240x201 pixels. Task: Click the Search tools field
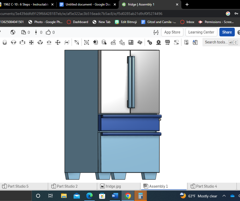(216, 42)
